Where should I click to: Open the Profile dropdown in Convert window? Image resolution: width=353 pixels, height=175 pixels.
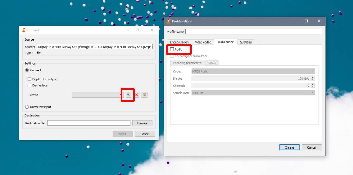click(x=98, y=95)
